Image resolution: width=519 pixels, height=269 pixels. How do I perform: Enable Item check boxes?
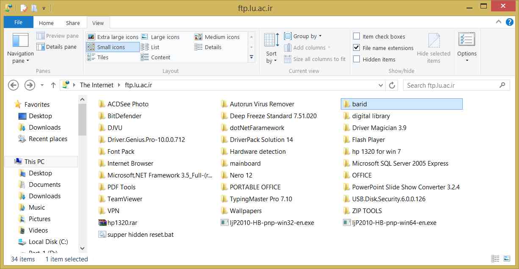pos(356,36)
